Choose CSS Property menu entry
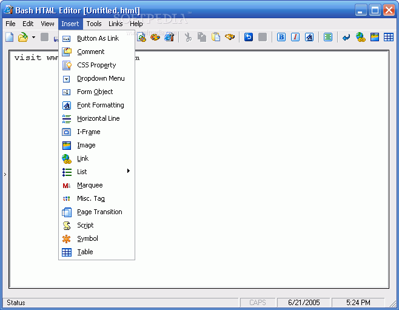 pyautogui.click(x=96, y=65)
